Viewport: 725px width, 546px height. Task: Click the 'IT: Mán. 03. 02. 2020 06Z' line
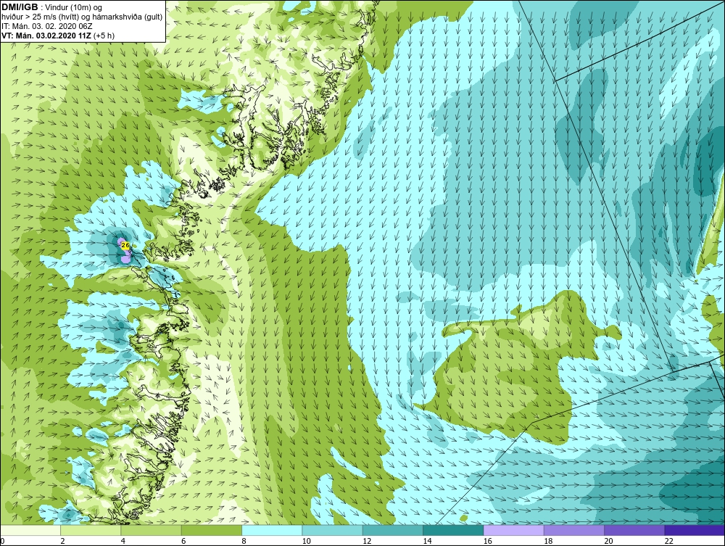[x=47, y=26]
